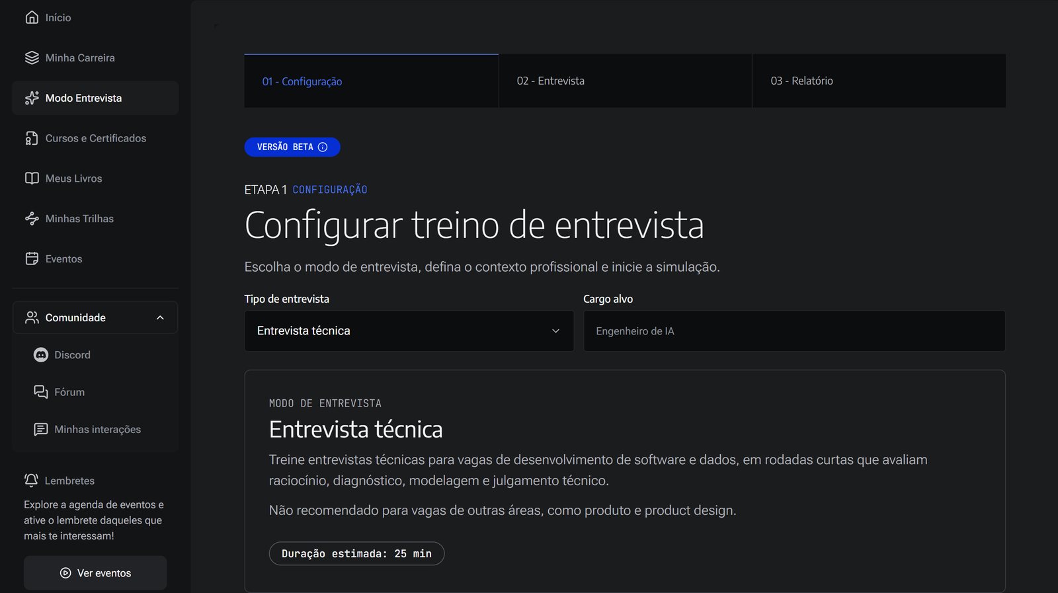The image size is (1058, 593).
Task: Click the play icon in Ver eventos
Action: point(65,573)
